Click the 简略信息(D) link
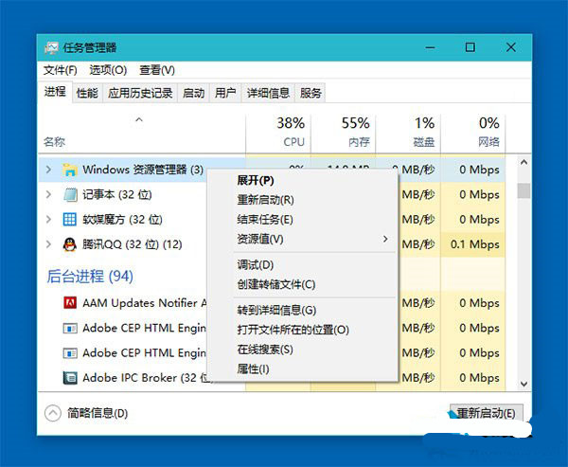The width and height of the screenshot is (568, 467). click(98, 413)
